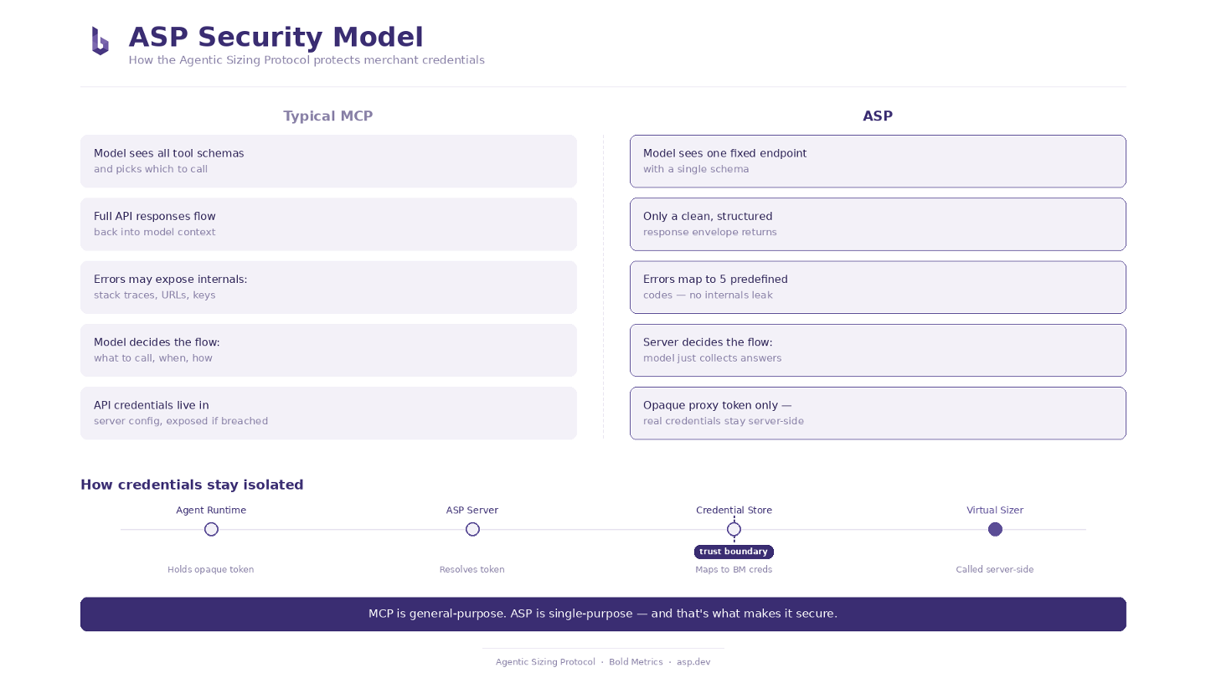Viewport: 1206px width, 678px height.
Task: Open the asp.dev footer link
Action: point(693,662)
